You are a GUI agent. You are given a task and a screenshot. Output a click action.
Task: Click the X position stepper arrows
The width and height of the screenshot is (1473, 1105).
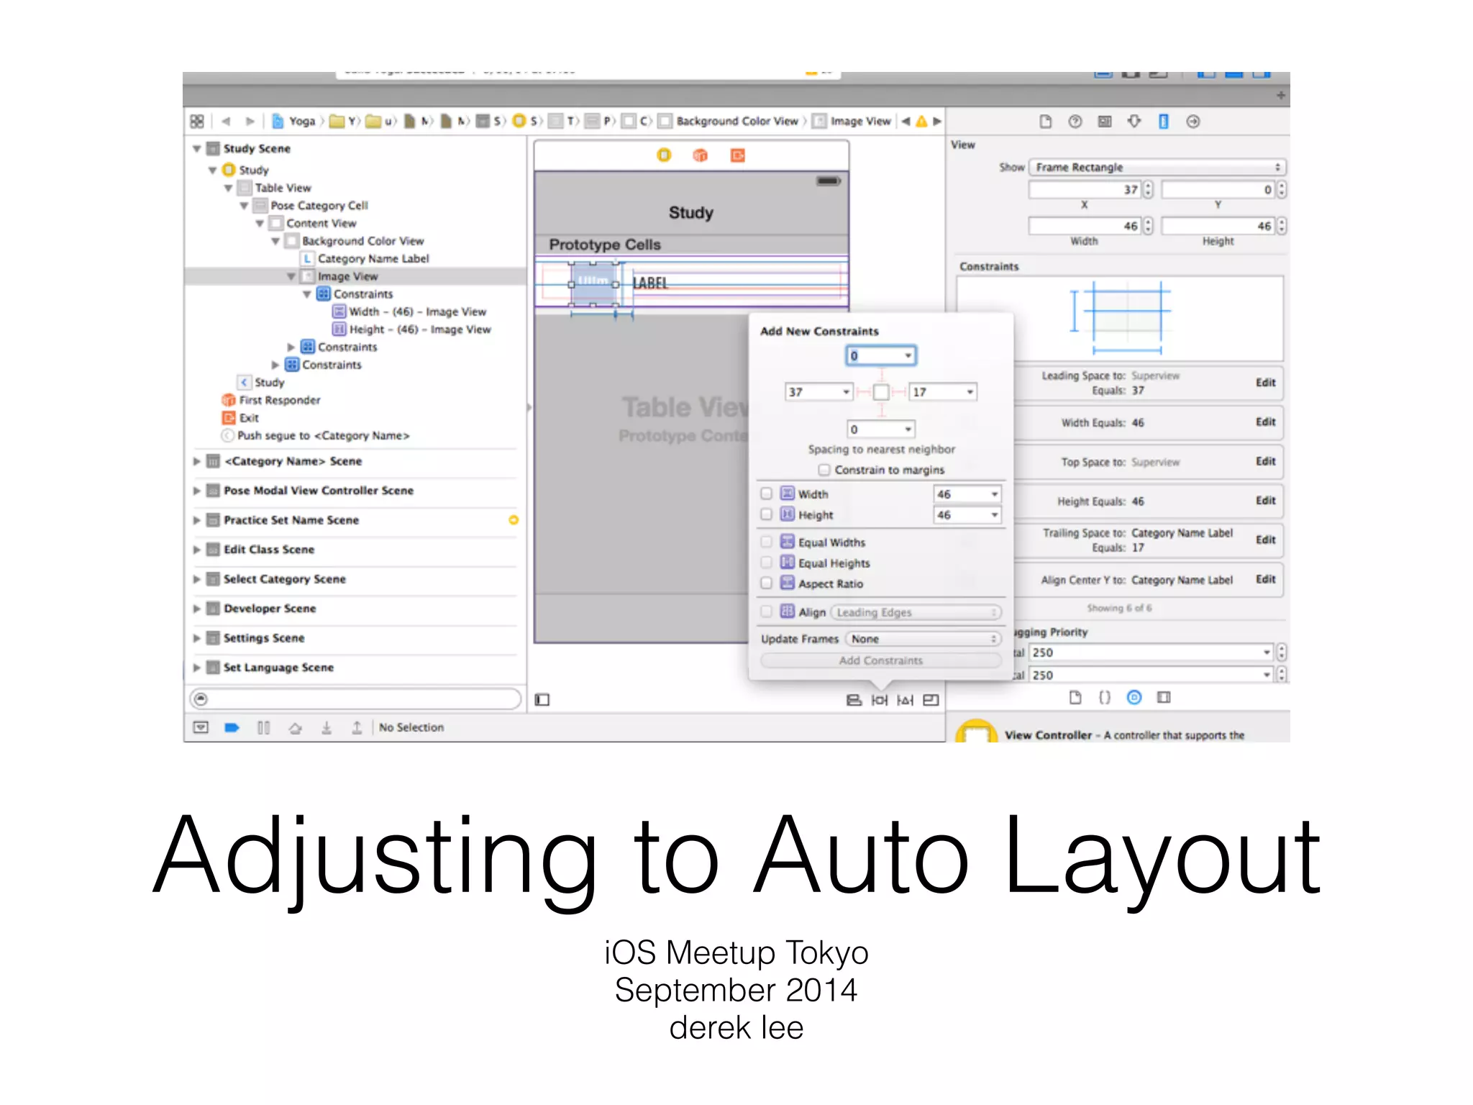coord(1148,189)
